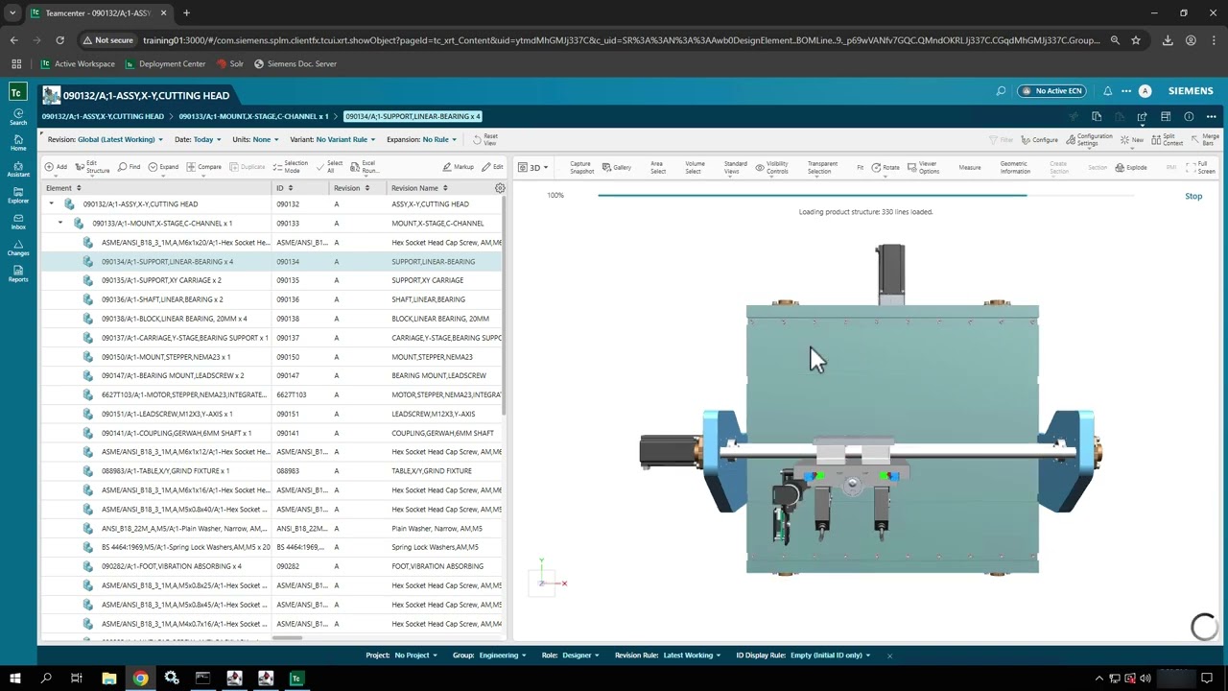Open the 3D view mode dropdown

click(x=533, y=167)
